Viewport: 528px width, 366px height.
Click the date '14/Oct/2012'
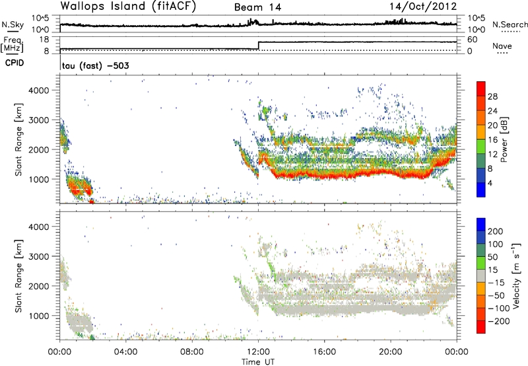[x=423, y=7]
